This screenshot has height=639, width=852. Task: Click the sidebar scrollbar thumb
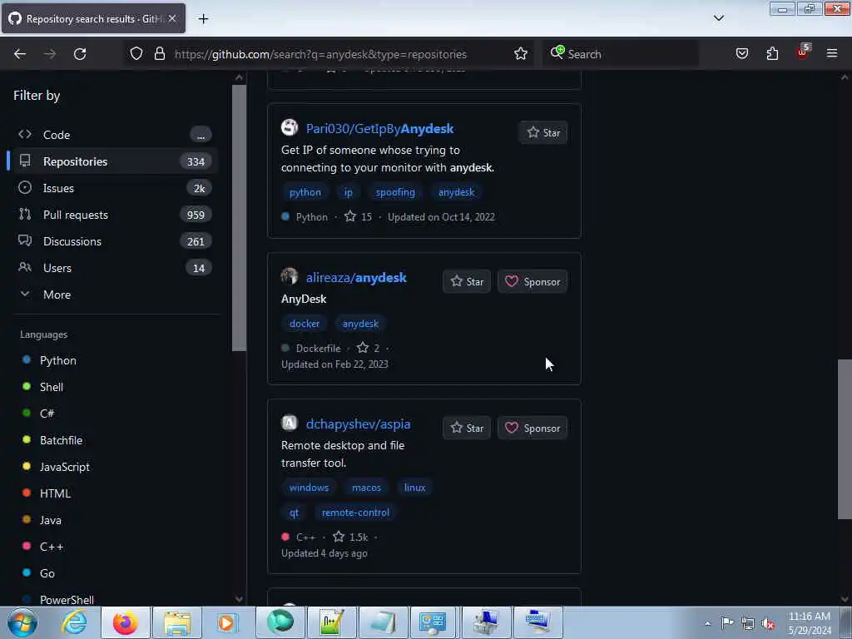(x=239, y=217)
